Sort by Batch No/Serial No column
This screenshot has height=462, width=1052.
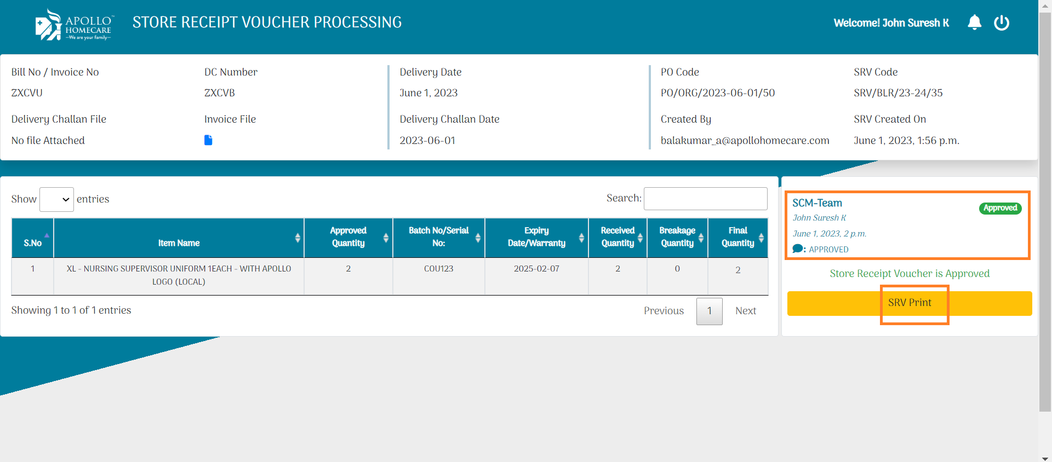(x=438, y=237)
